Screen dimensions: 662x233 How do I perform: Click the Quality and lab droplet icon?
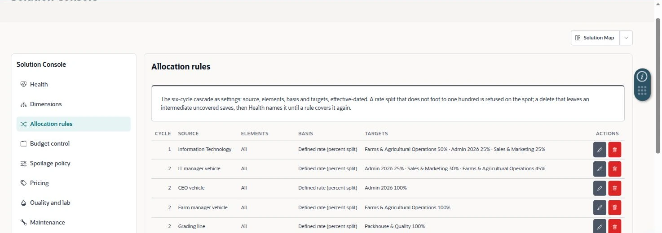click(24, 203)
